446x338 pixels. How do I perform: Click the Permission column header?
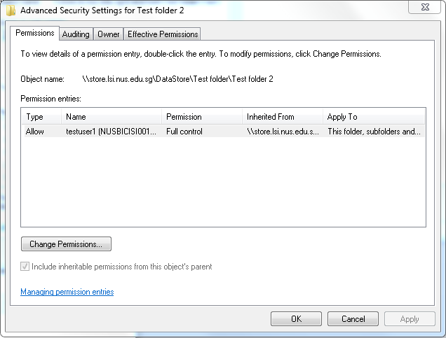[x=202, y=117]
